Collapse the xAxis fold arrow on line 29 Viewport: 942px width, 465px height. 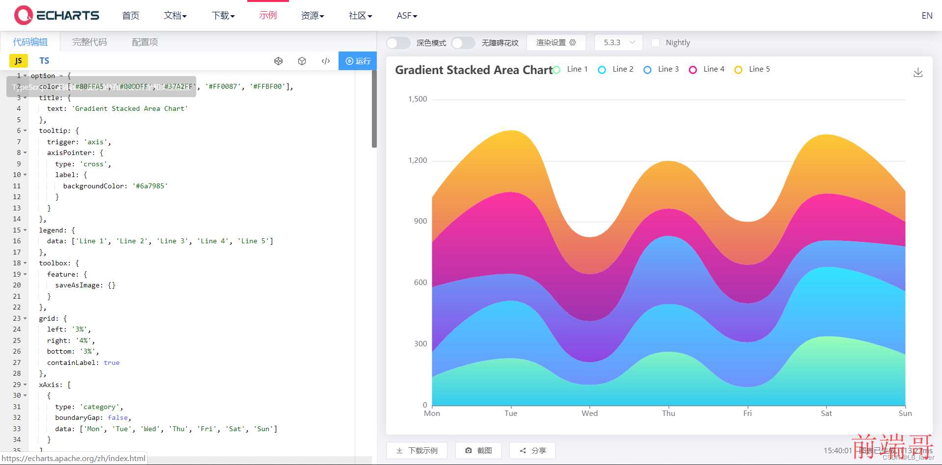pos(25,385)
